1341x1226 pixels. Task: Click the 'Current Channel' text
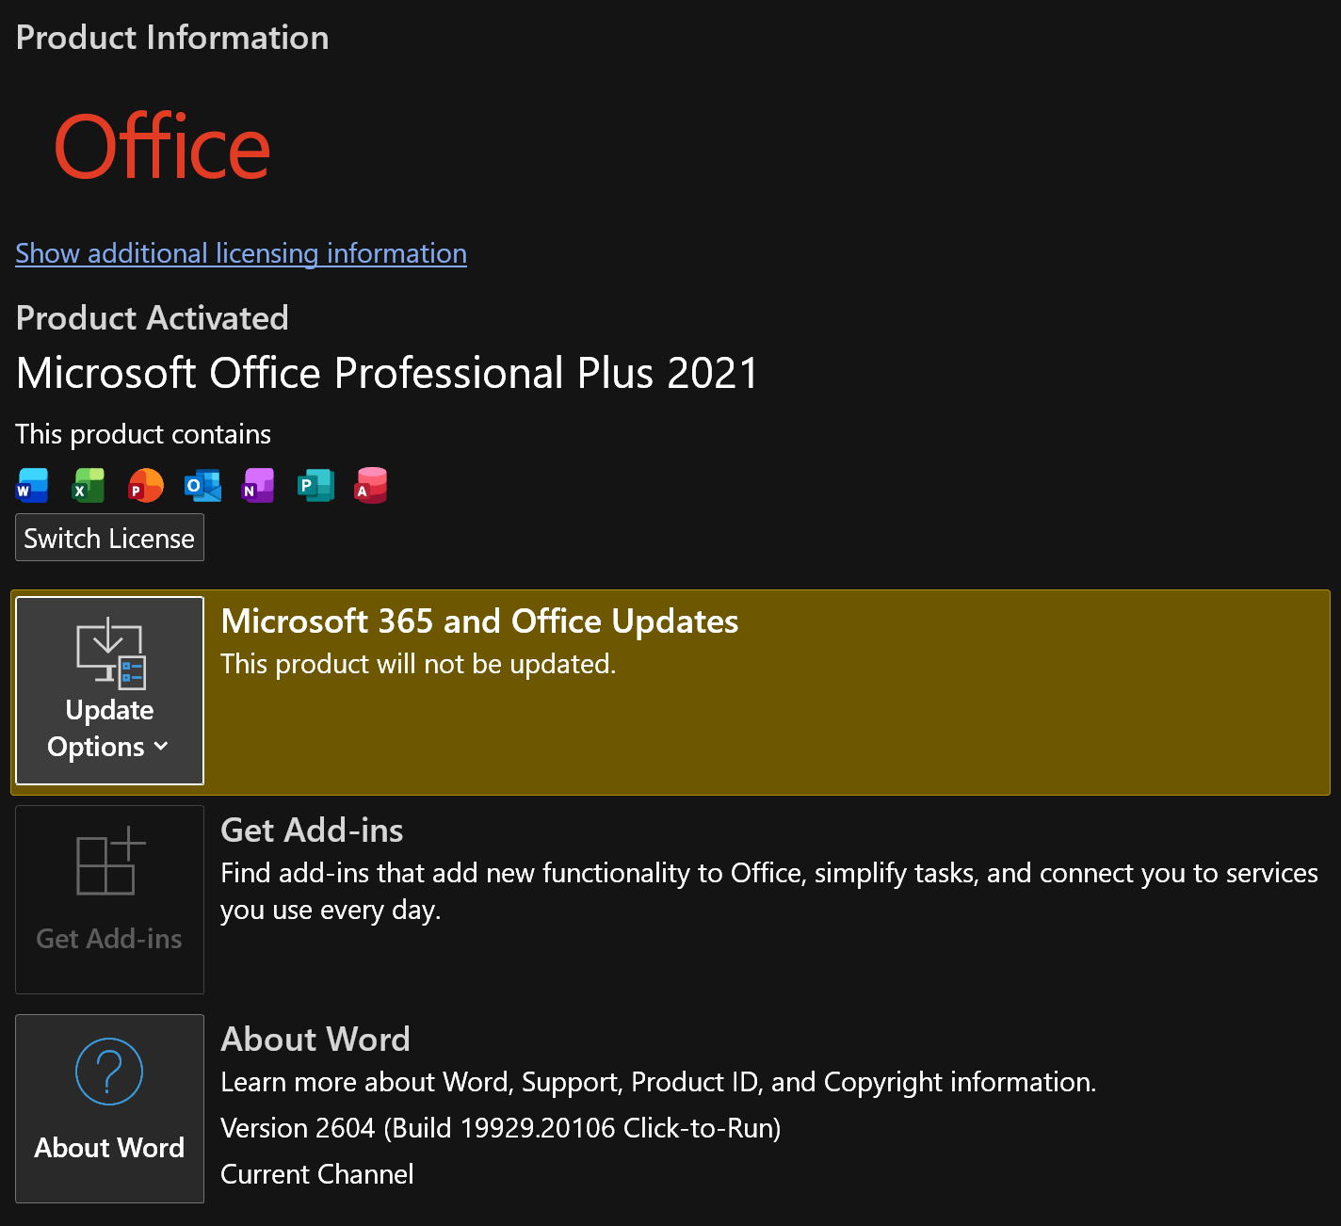tap(317, 1174)
